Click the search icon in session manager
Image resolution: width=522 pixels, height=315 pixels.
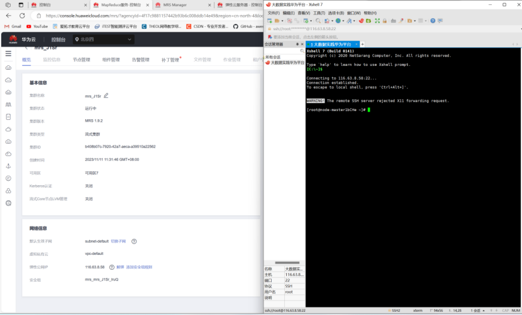[x=302, y=51]
